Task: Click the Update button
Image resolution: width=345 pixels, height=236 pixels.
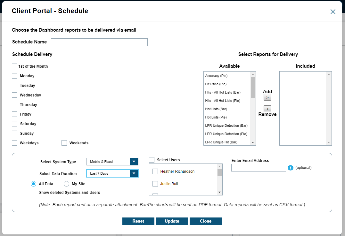Action: (172, 221)
